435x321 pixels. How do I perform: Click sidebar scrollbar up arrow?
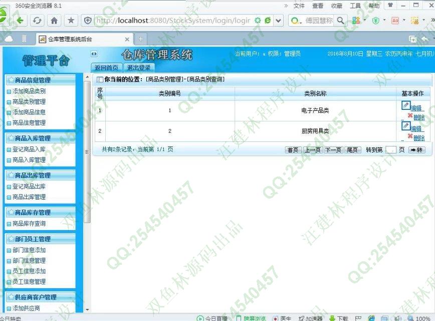(x=87, y=77)
